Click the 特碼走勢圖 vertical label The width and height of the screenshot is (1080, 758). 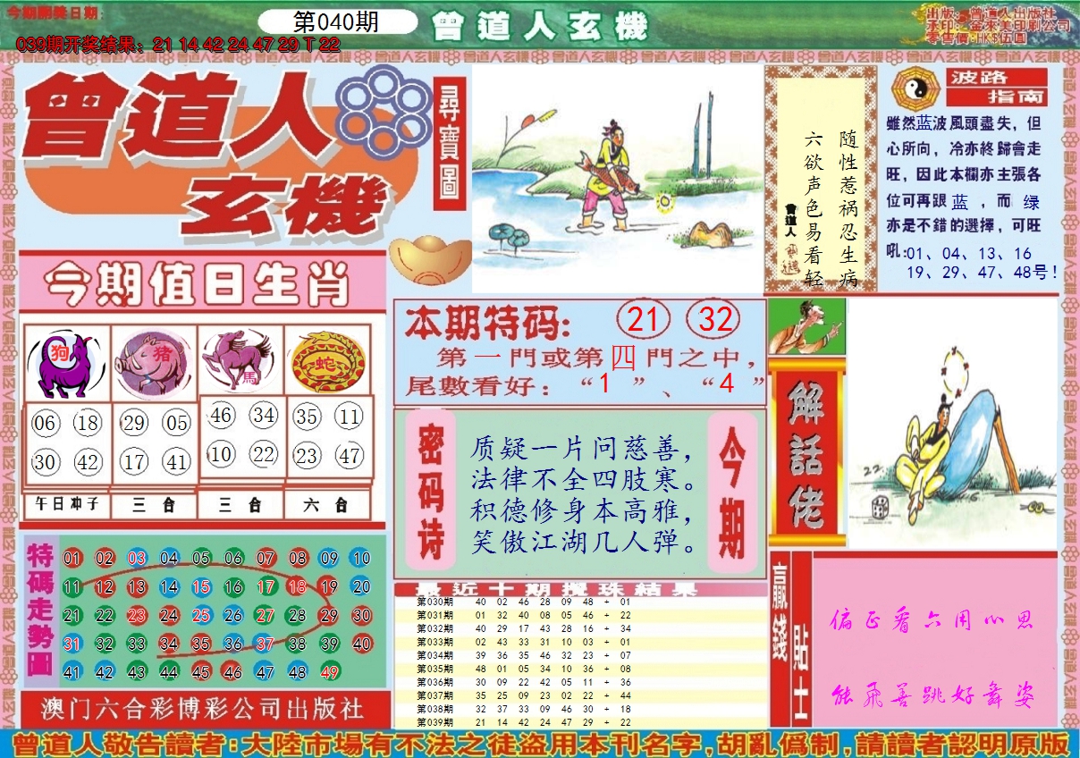(x=41, y=610)
